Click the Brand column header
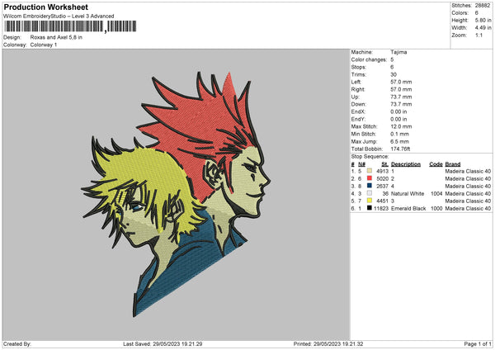This screenshot has height=350, width=495. [x=453, y=164]
